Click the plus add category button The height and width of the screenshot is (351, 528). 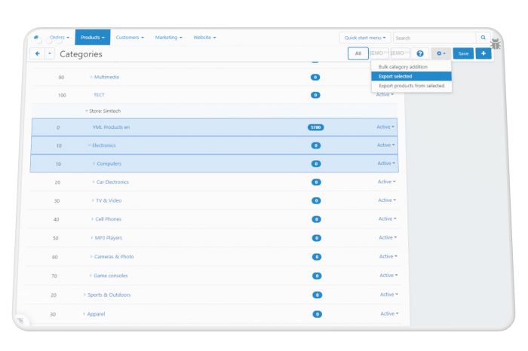coord(483,53)
